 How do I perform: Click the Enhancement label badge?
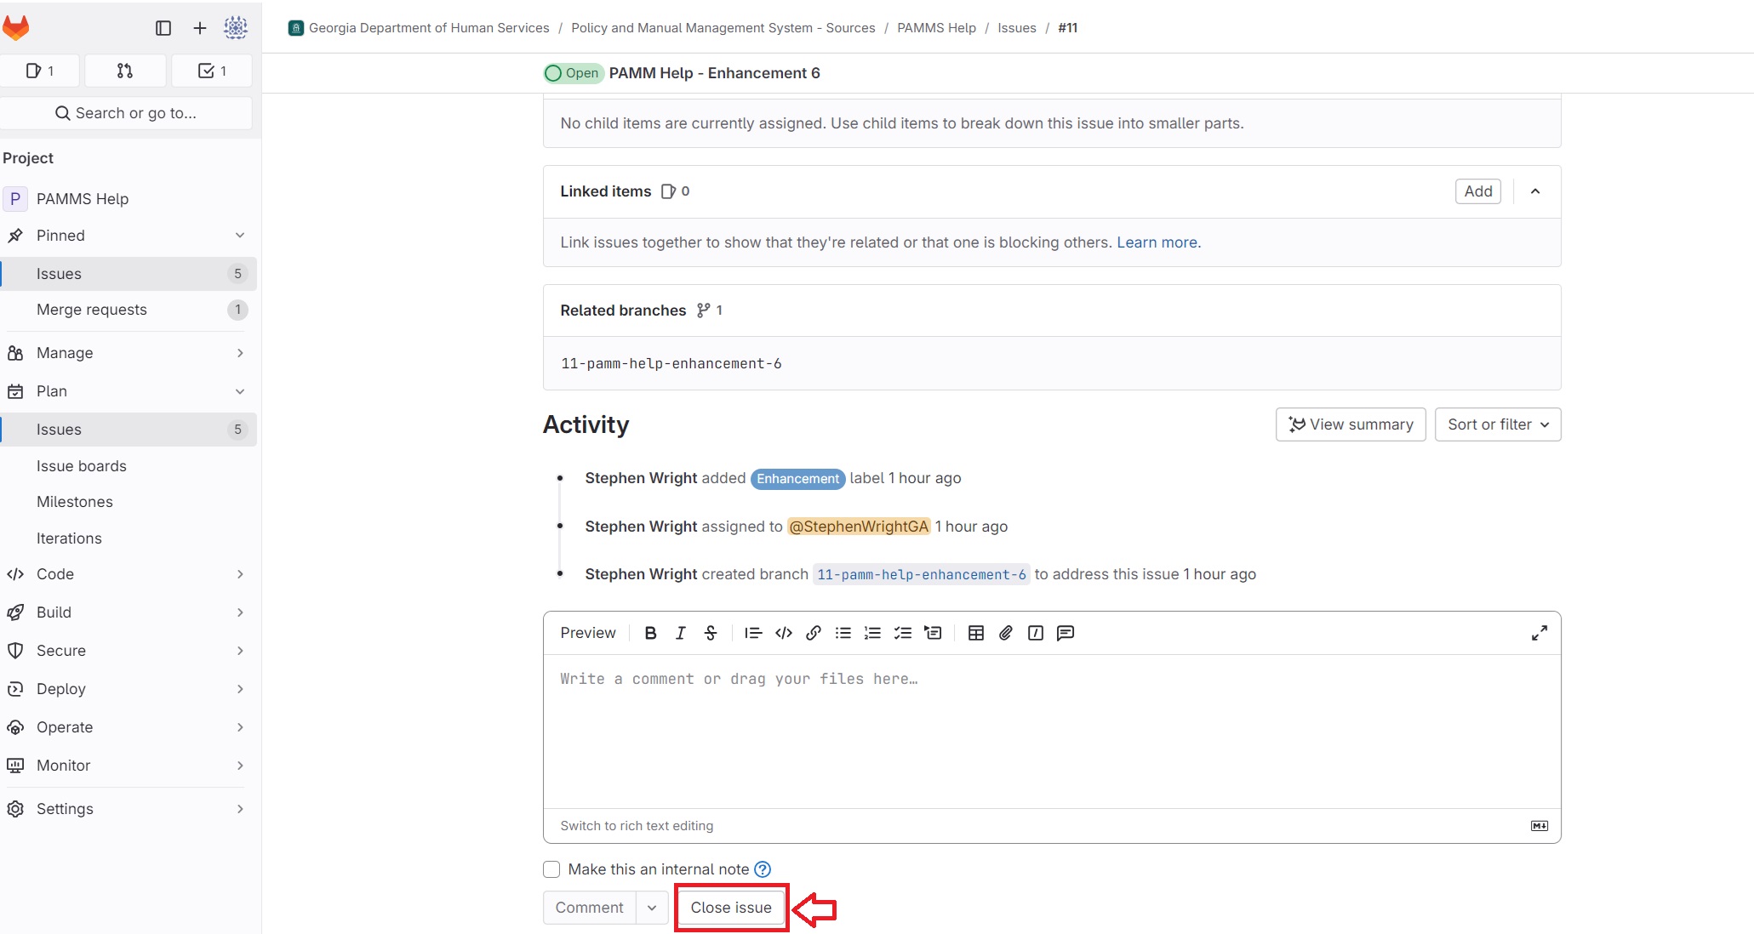[x=797, y=479]
